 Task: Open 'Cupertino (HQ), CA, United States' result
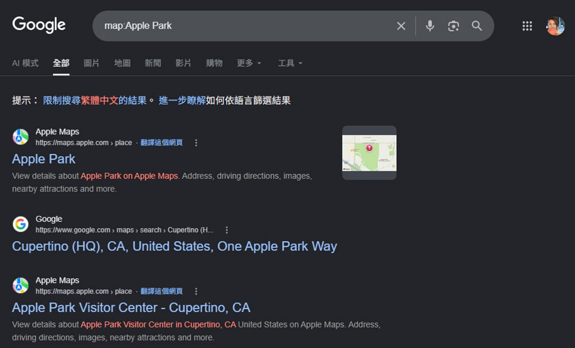(x=175, y=246)
